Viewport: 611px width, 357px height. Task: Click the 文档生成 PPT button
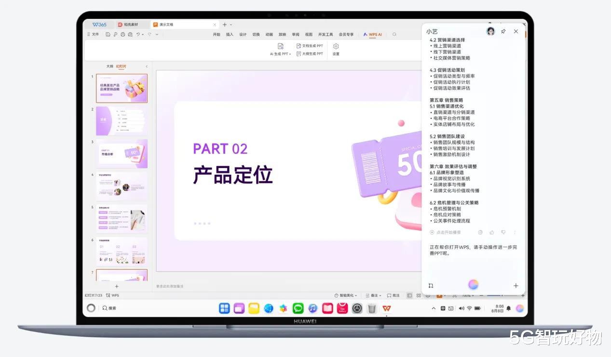pyautogui.click(x=310, y=46)
